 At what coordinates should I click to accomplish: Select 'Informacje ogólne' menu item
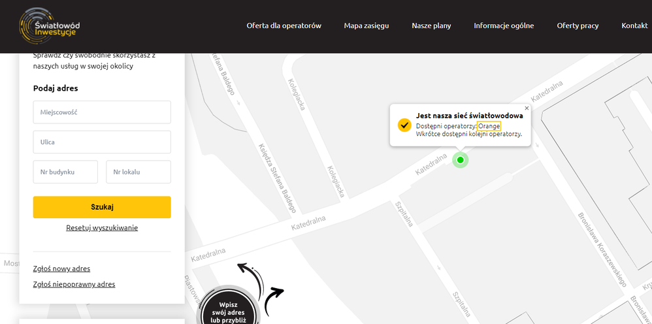(504, 26)
